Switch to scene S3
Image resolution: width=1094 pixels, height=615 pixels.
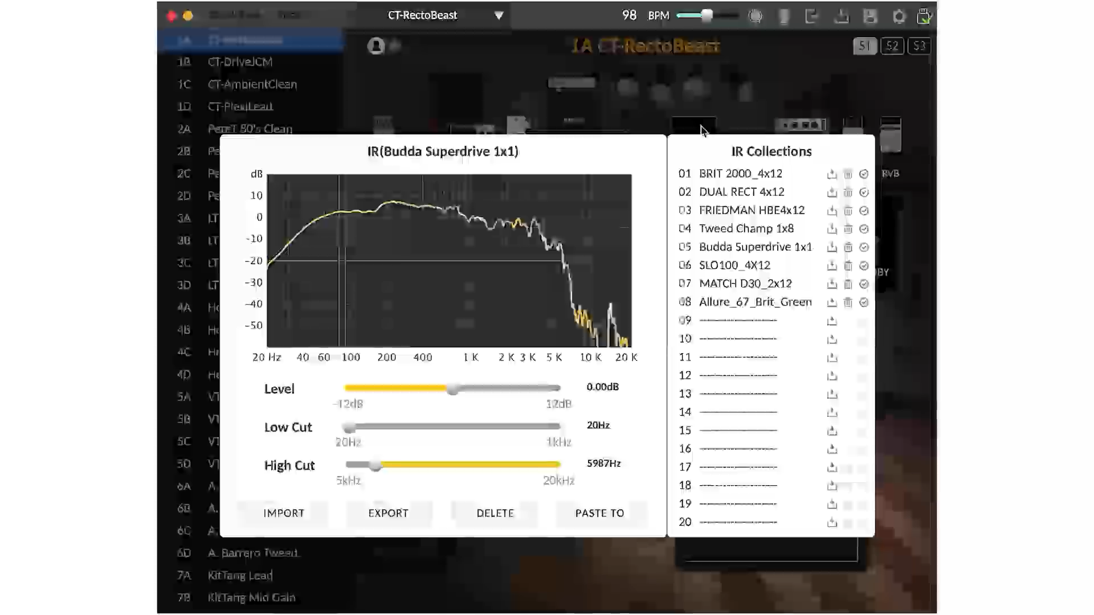[x=919, y=46]
